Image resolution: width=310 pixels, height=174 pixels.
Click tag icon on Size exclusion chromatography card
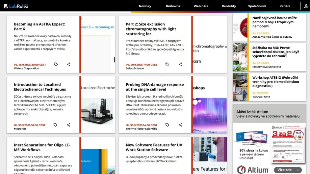(167, 64)
